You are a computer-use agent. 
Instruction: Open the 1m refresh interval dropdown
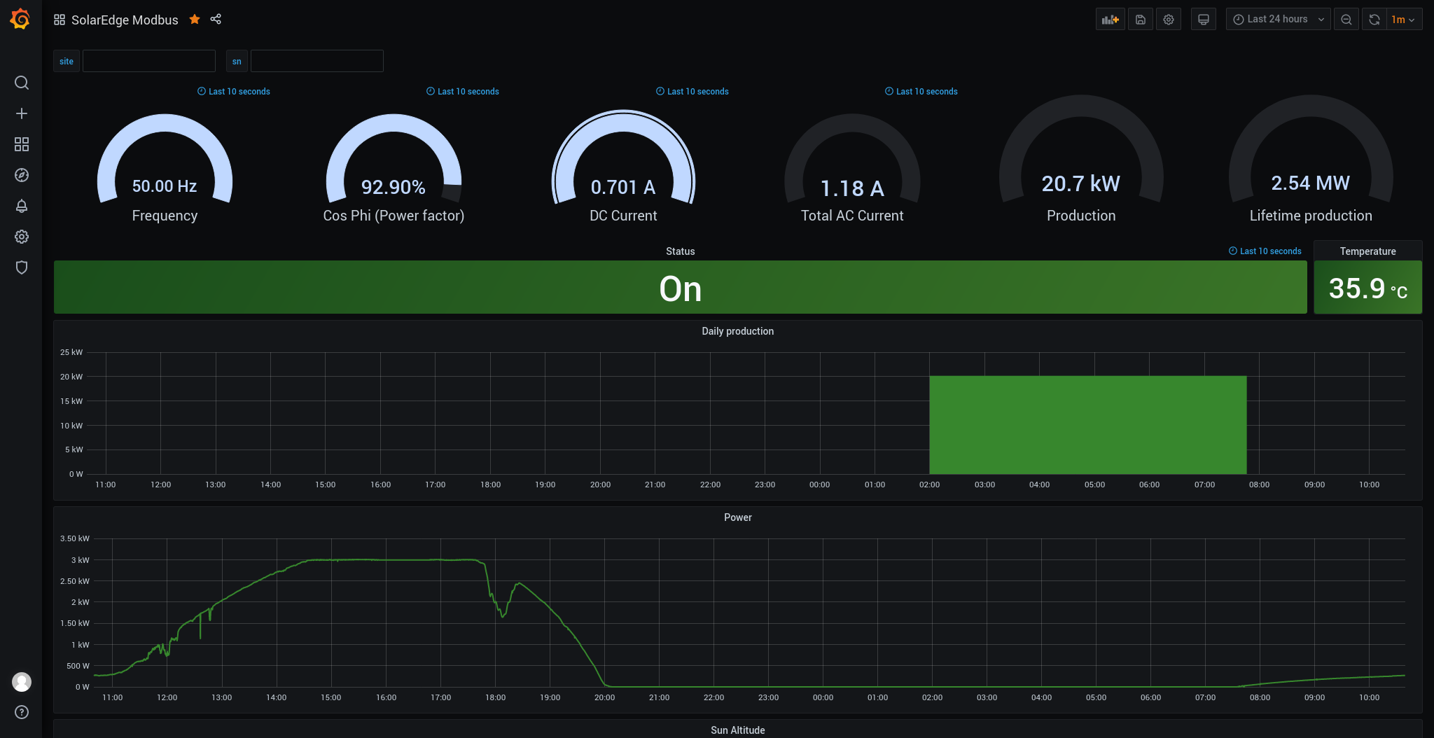coord(1404,20)
